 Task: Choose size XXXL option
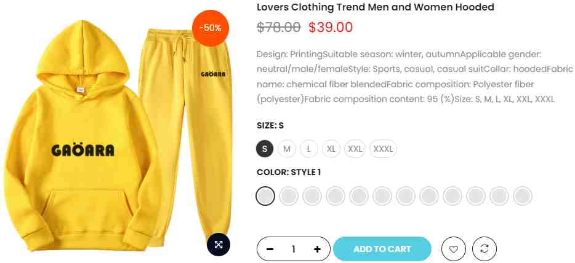click(383, 149)
